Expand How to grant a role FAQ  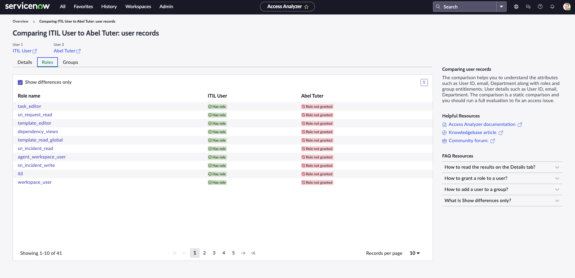coord(502,178)
